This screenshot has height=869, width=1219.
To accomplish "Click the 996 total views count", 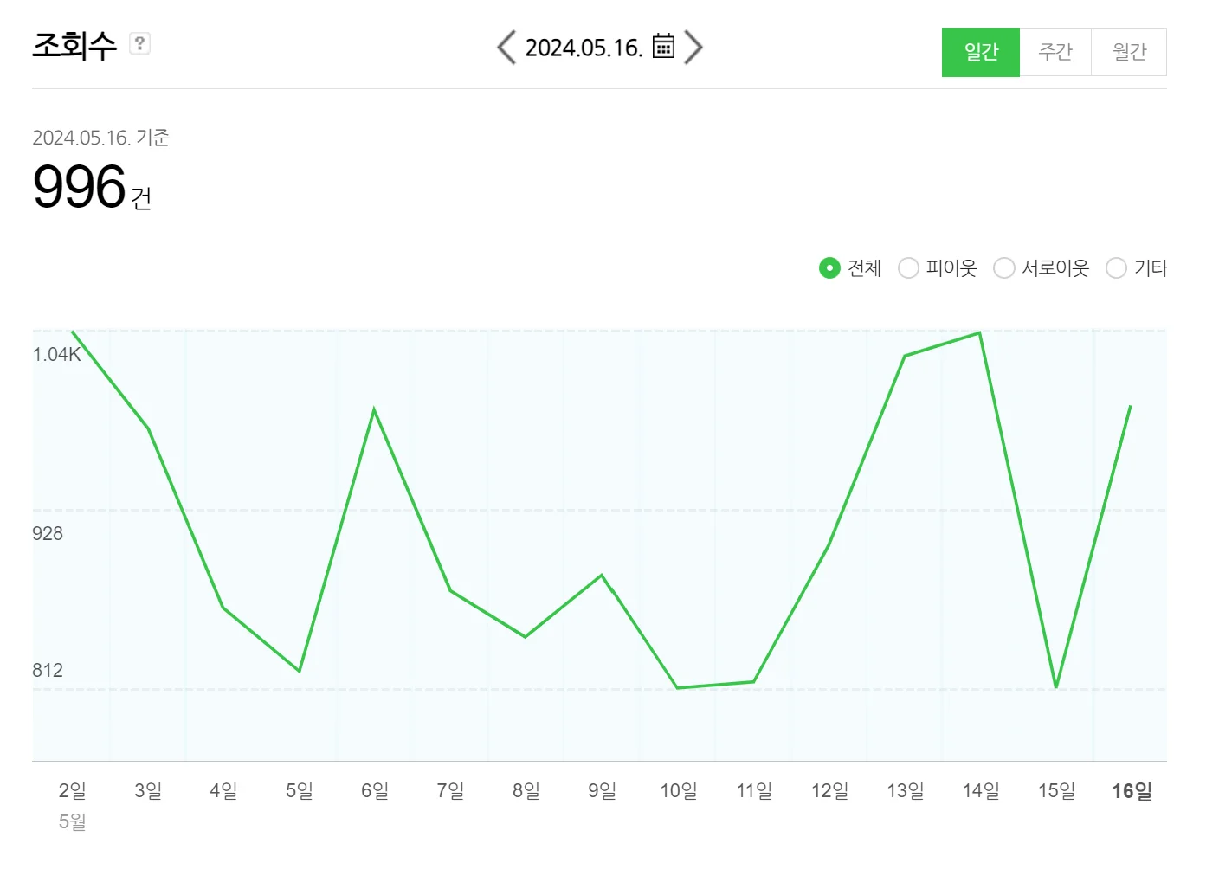I will tap(80, 186).
